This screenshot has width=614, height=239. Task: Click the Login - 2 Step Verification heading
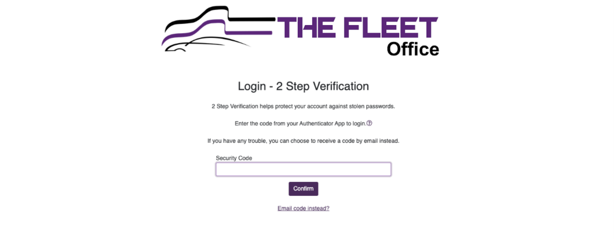[303, 86]
